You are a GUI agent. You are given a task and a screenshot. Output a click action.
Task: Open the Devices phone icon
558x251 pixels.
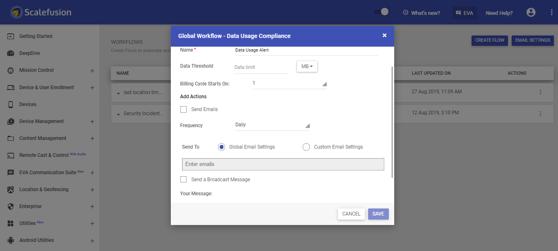pyautogui.click(x=11, y=104)
